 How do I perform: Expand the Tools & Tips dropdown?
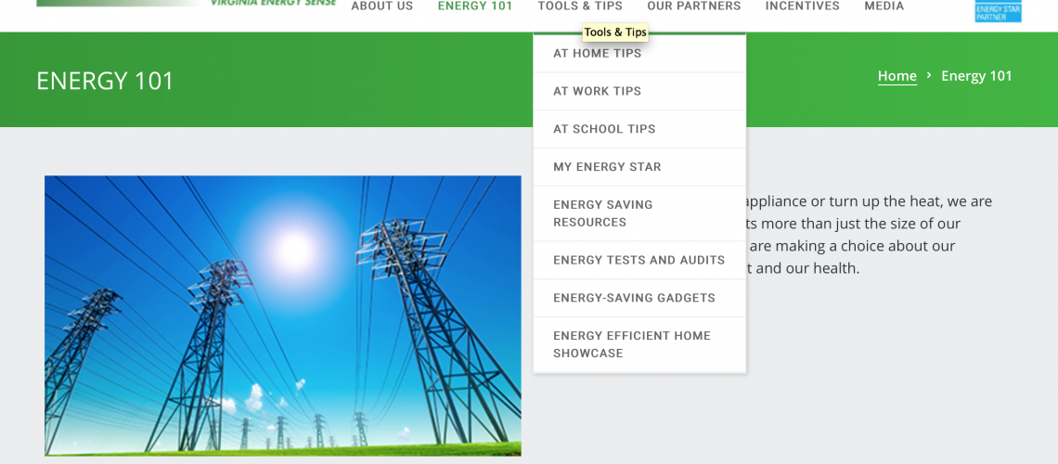[x=580, y=6]
